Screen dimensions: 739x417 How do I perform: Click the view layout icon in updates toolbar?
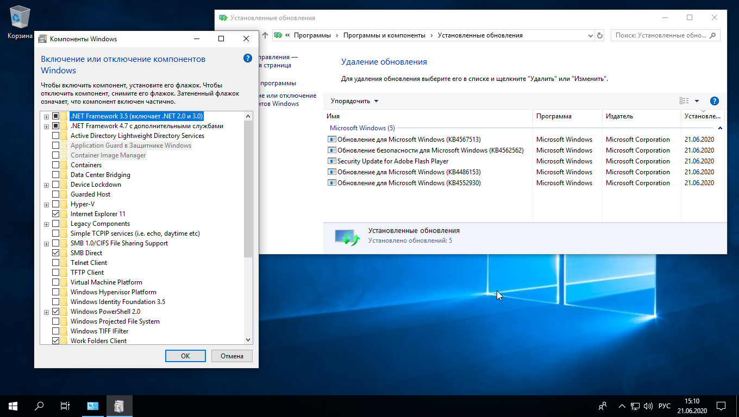(x=684, y=101)
